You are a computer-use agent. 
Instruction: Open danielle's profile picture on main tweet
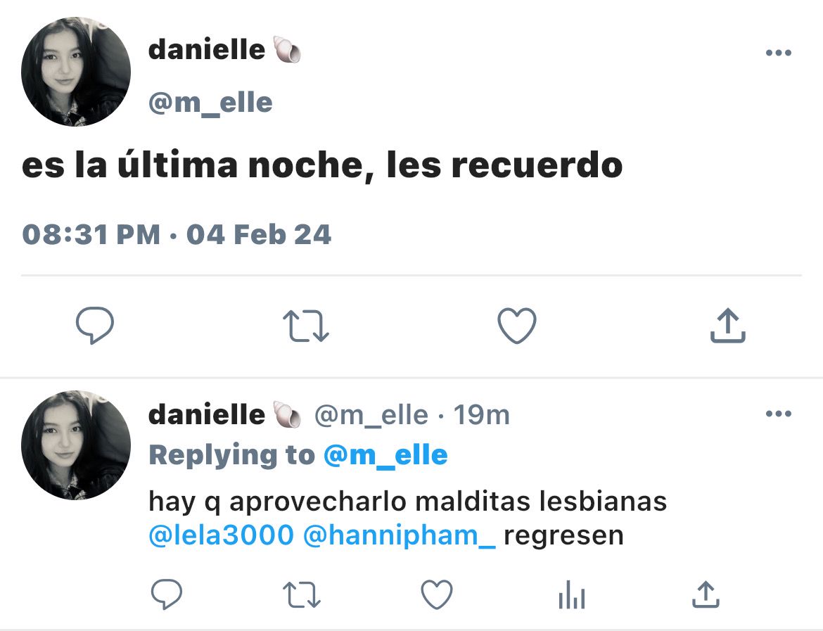pos(75,72)
